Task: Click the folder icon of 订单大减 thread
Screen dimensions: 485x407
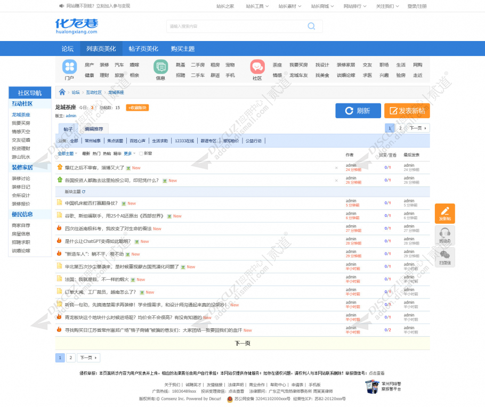Action: pyautogui.click(x=59, y=291)
